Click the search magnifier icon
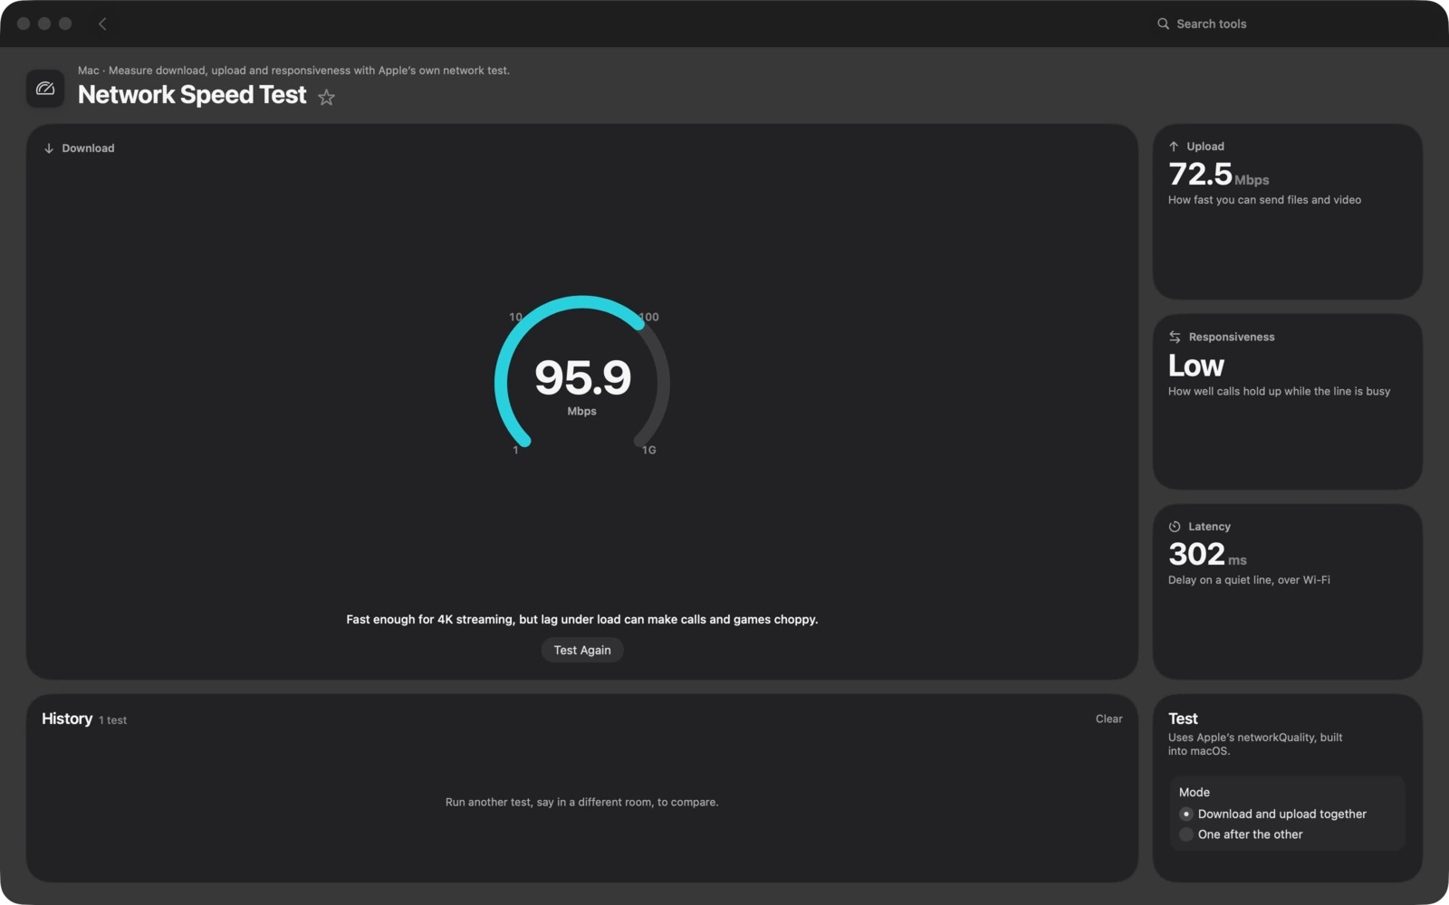The height and width of the screenshot is (905, 1449). coord(1163,24)
